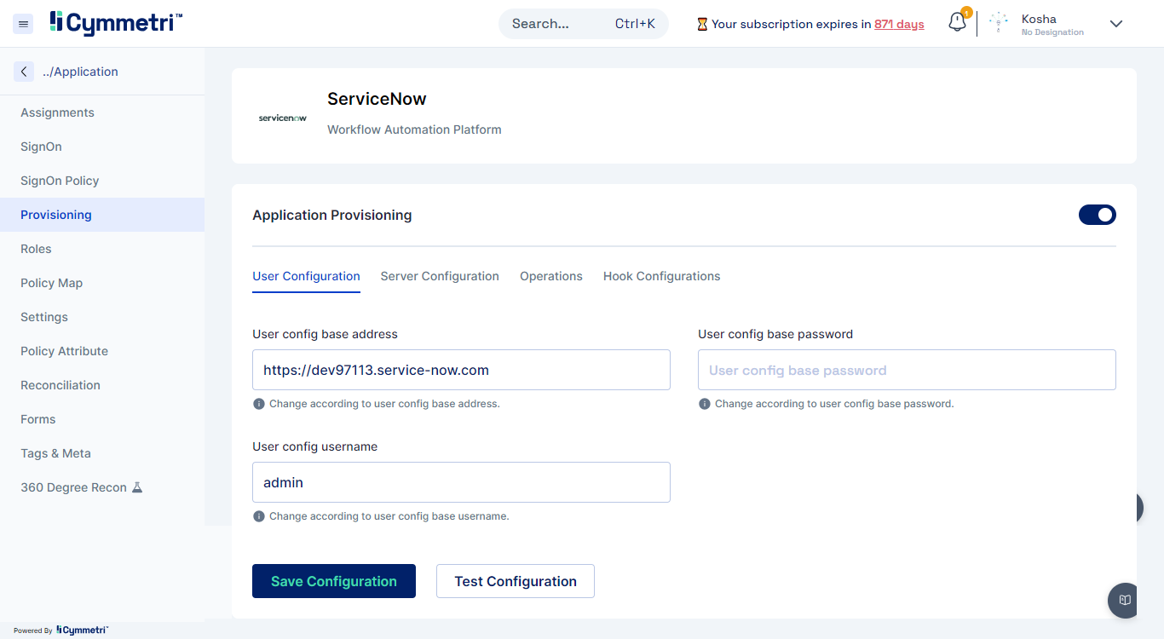
Task: Click info icon under base address field
Action: coord(259,404)
